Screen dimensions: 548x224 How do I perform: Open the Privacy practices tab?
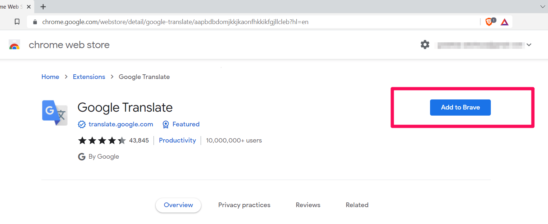(x=244, y=205)
